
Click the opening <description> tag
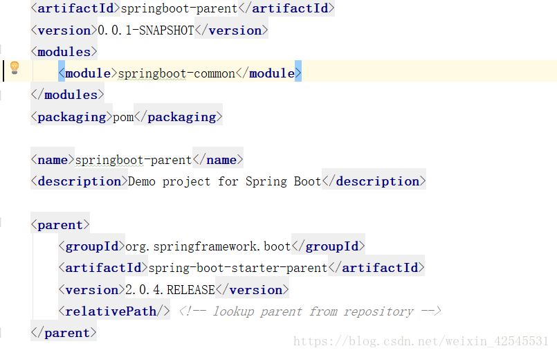79,181
